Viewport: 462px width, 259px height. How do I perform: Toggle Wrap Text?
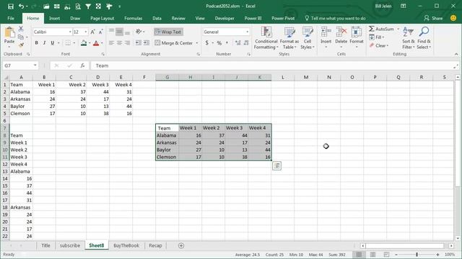pyautogui.click(x=168, y=32)
